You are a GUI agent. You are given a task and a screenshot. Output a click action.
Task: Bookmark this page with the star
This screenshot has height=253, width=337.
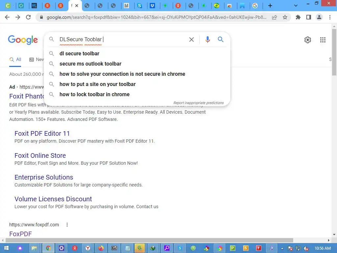(x=285, y=17)
